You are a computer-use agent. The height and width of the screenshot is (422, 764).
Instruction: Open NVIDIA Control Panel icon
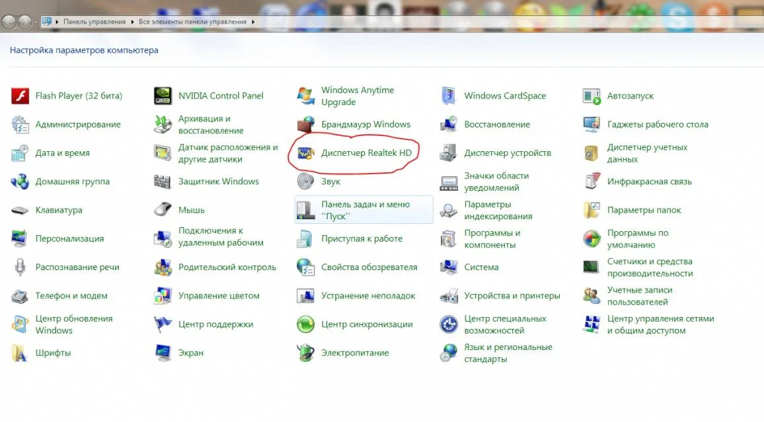tap(163, 96)
